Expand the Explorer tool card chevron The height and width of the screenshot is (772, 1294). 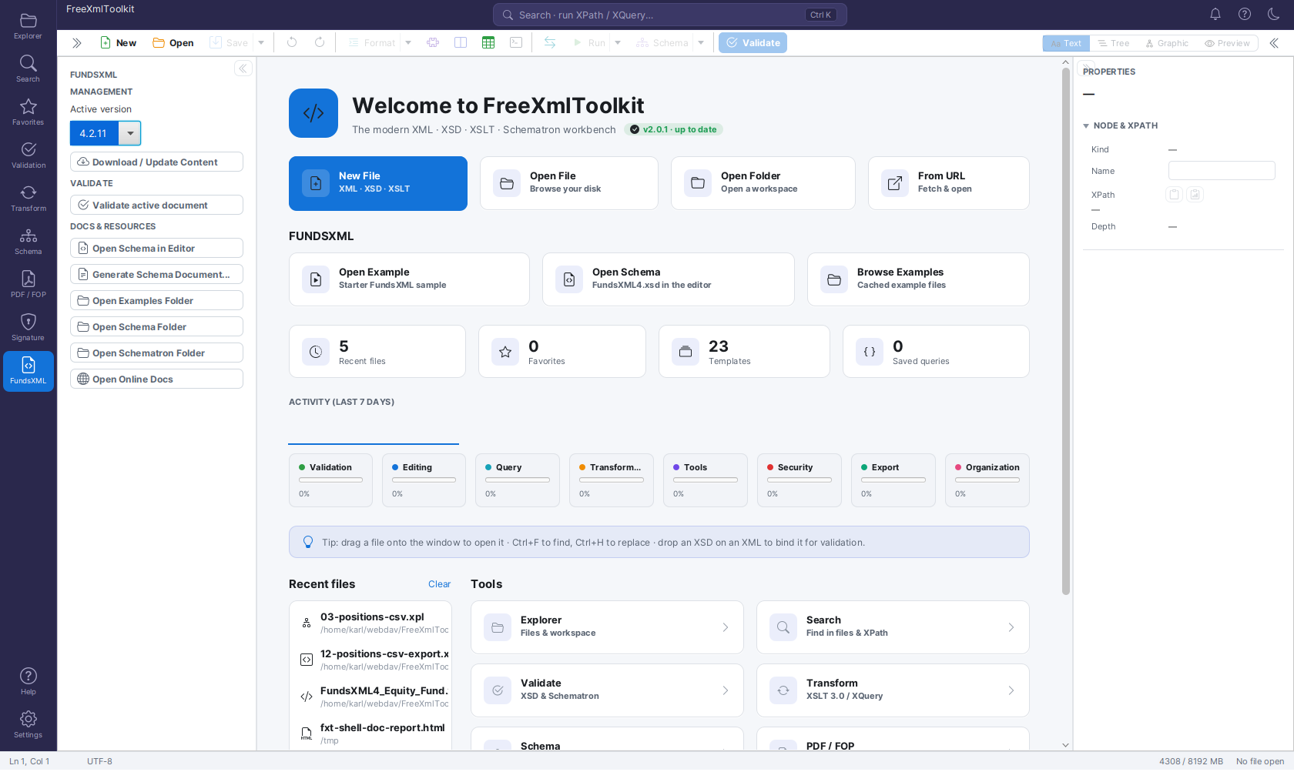pos(725,627)
